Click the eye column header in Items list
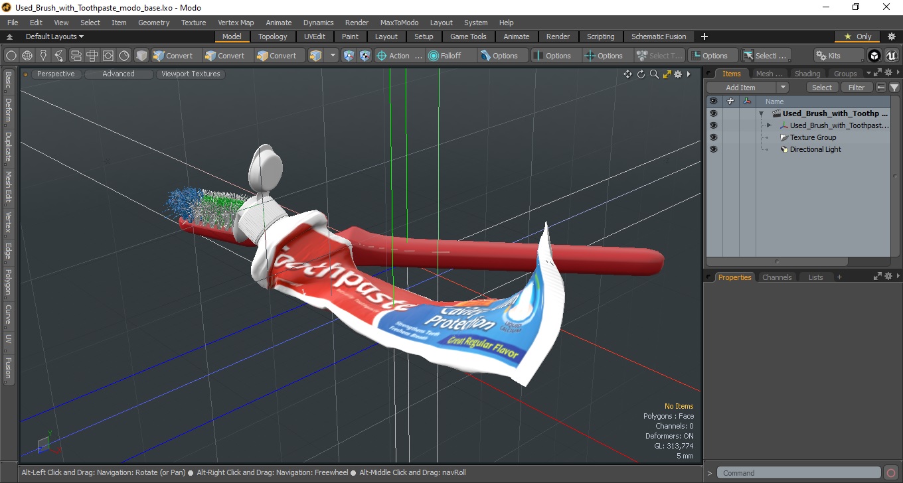Image resolution: width=903 pixels, height=483 pixels. click(713, 102)
